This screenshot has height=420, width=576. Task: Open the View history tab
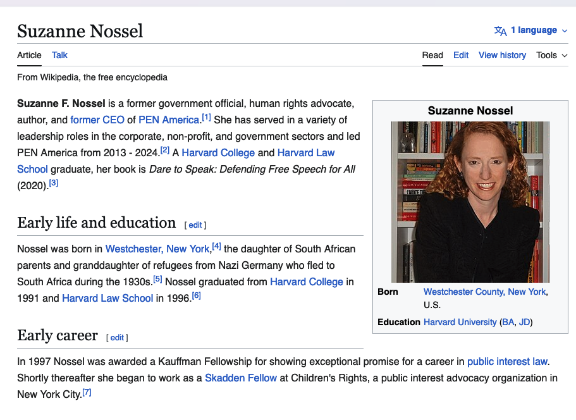[502, 55]
